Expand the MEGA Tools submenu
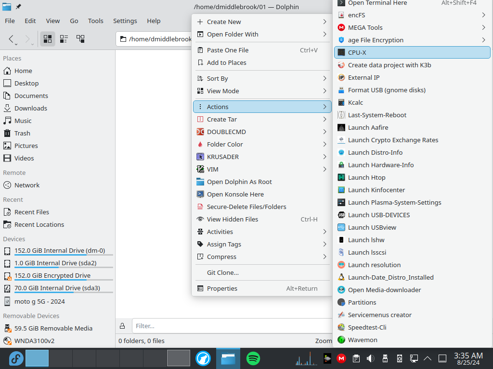This screenshot has height=369, width=493. tap(412, 27)
